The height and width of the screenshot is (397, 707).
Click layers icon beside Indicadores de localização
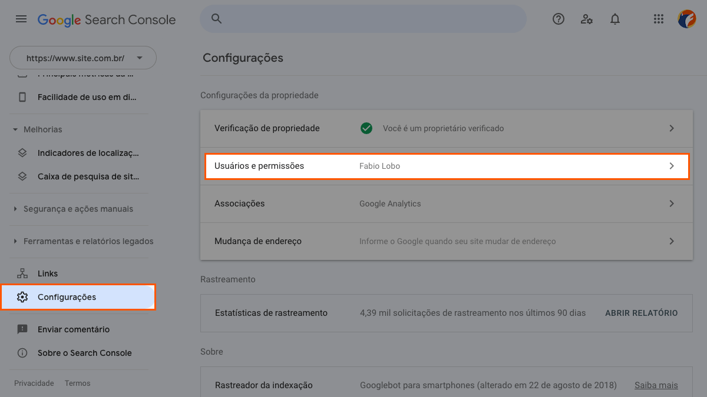coord(22,153)
